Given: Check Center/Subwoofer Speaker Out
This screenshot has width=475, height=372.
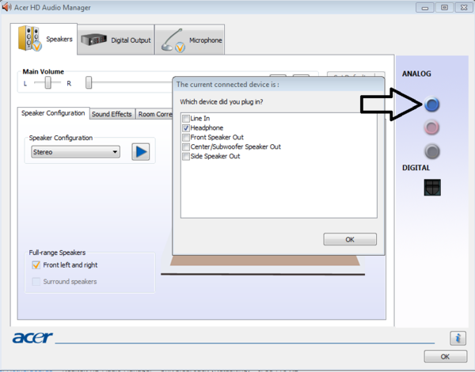Looking at the screenshot, I should (x=186, y=147).
